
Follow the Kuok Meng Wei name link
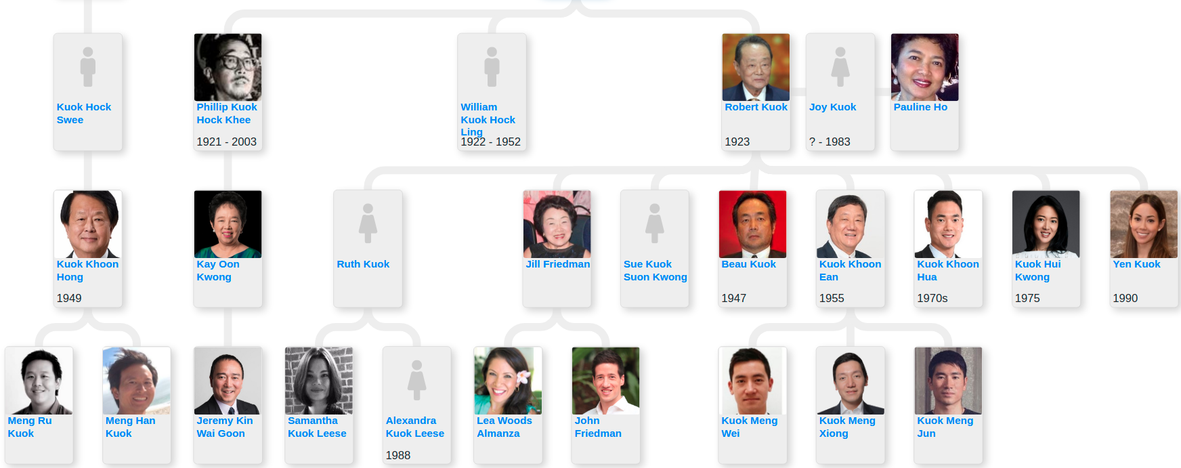point(750,427)
